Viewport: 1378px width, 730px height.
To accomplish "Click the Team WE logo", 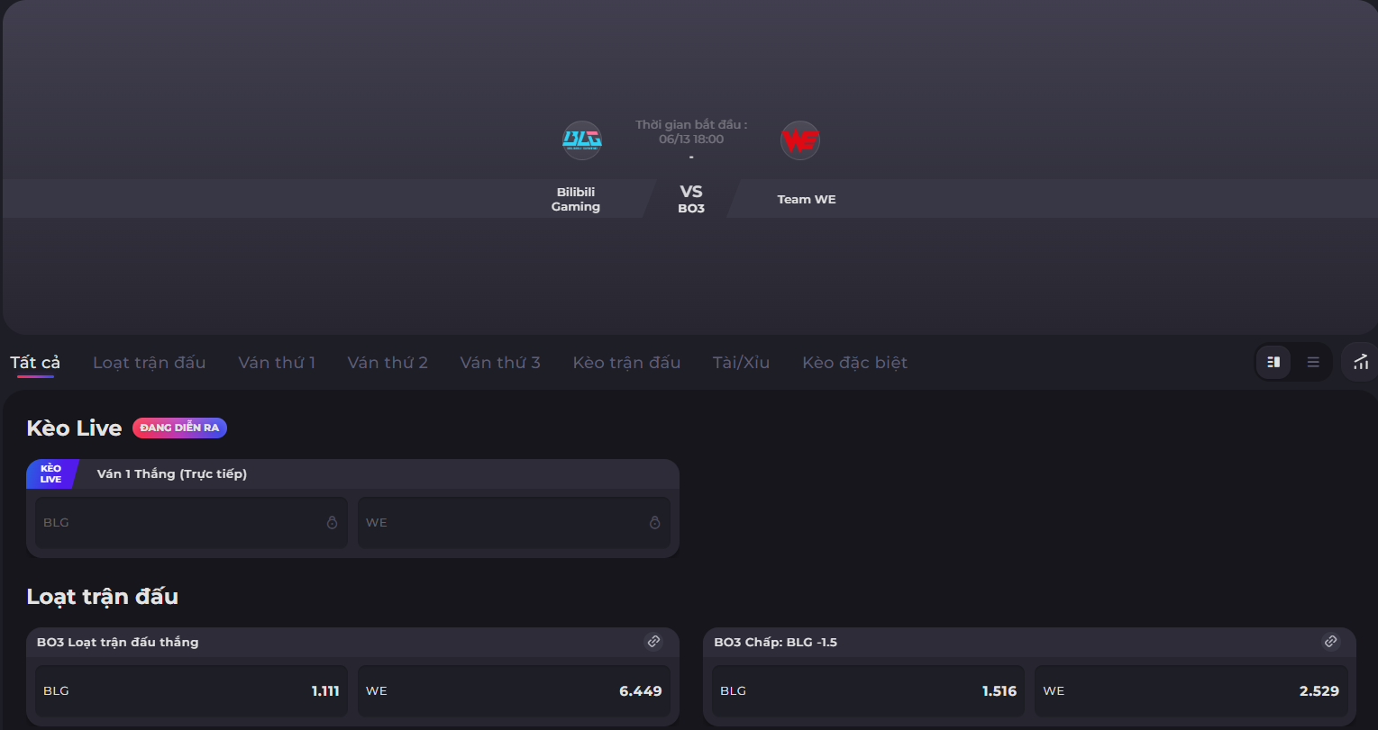I will click(x=800, y=140).
